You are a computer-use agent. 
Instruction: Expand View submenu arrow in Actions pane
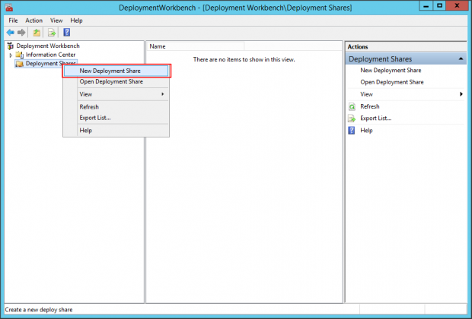click(x=461, y=94)
